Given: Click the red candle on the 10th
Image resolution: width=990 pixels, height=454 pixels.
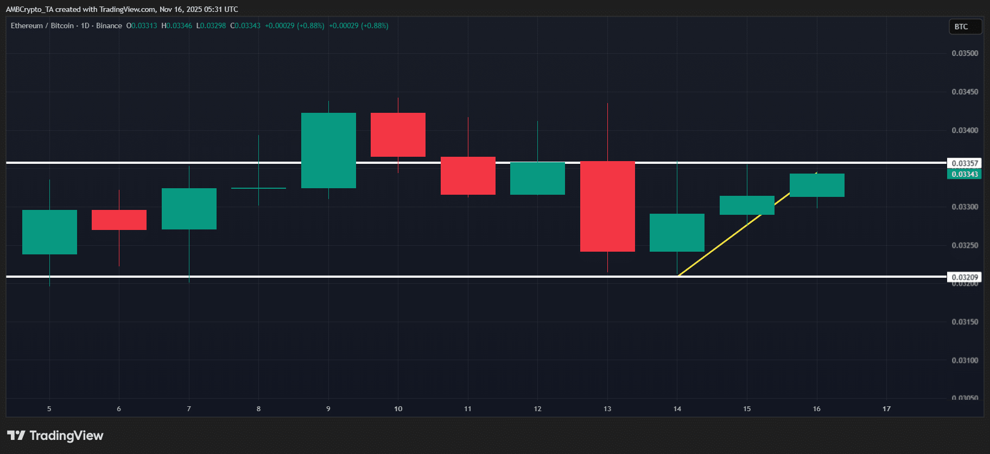Looking at the screenshot, I should click(398, 135).
